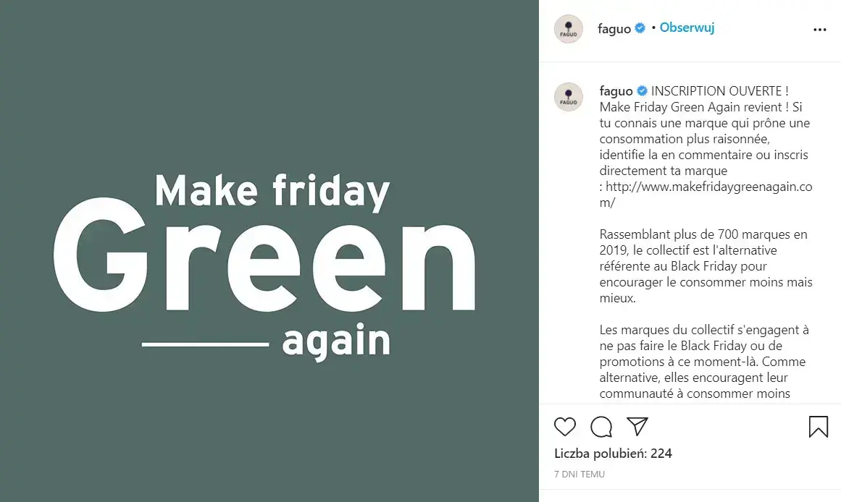Open the three-dot options menu
This screenshot has width=841, height=502.
[819, 29]
